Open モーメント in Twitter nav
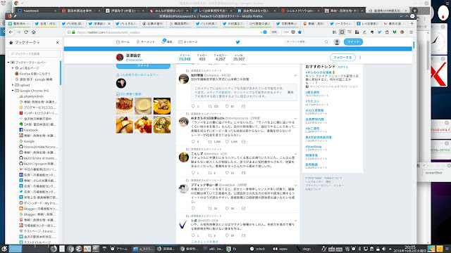The image size is (451, 253). tap(146, 42)
